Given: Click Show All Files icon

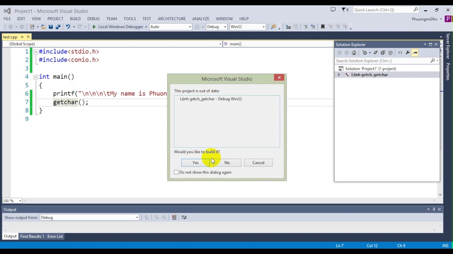Looking at the screenshot, I should (x=390, y=53).
